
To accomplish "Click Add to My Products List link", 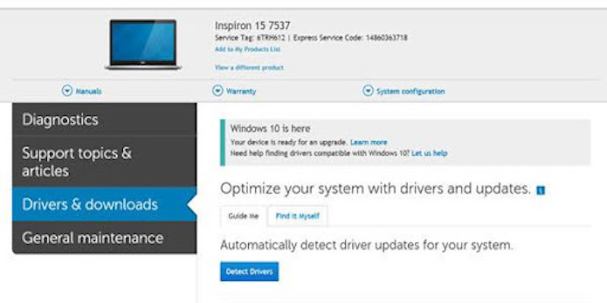I will click(248, 49).
